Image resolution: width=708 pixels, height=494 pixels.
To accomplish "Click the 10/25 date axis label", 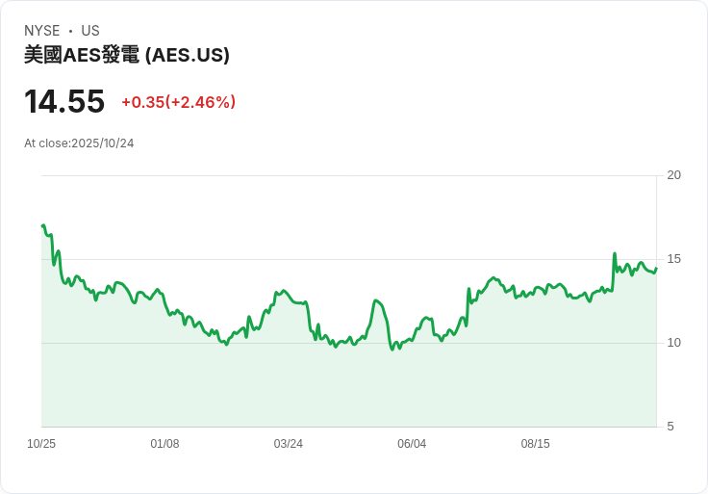I will [41, 444].
